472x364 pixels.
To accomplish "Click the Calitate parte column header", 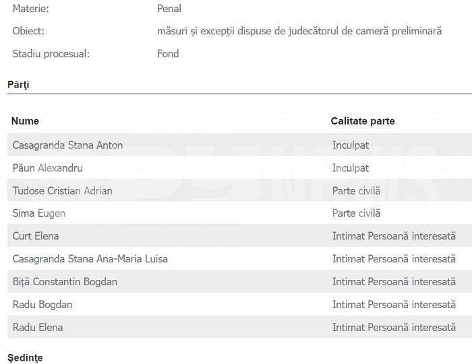I will pos(363,121).
